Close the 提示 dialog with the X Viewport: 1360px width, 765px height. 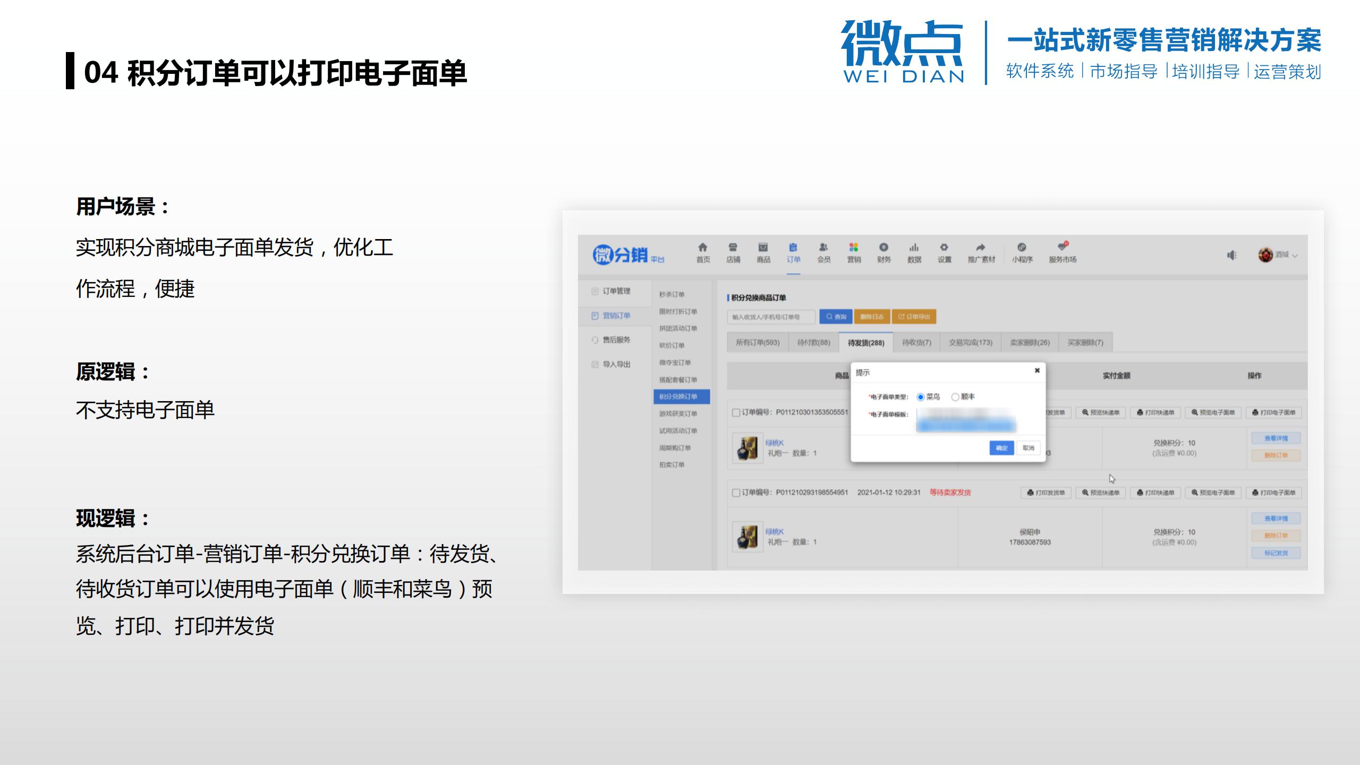pos(1036,371)
